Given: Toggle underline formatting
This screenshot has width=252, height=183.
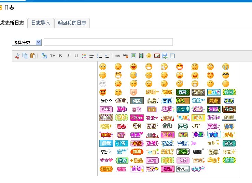Looking at the screenshot, I should pos(76,56).
